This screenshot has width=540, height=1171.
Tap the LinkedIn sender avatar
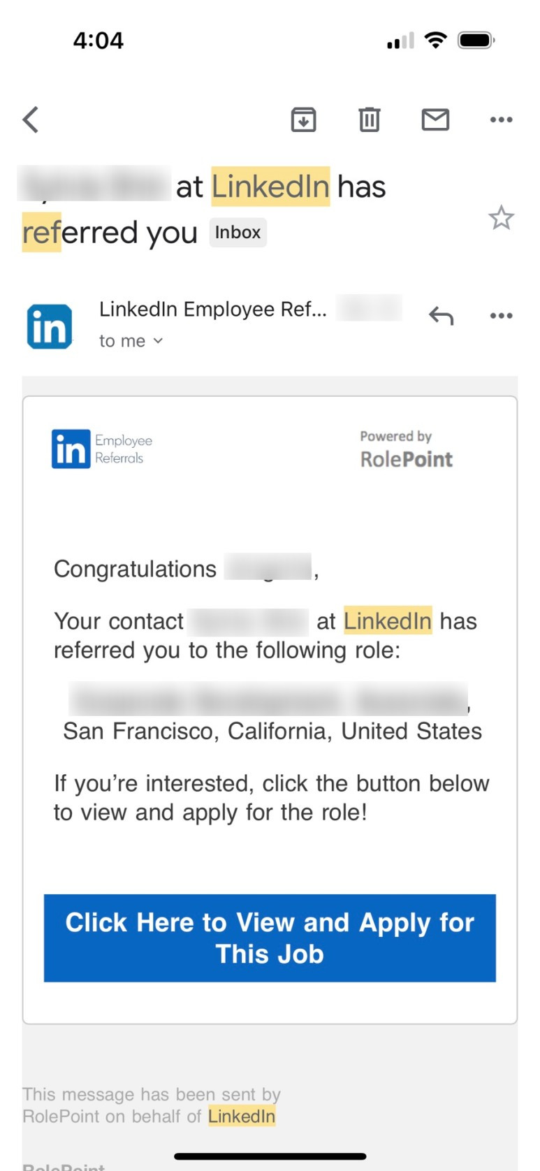click(x=50, y=326)
